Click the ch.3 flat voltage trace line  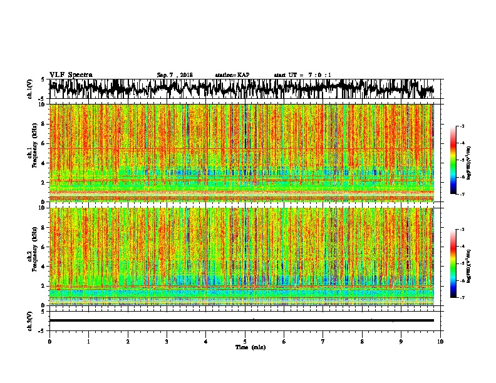pyautogui.click(x=242, y=320)
